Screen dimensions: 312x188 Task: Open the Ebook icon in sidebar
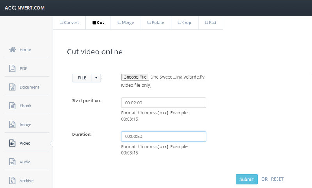pos(12,106)
